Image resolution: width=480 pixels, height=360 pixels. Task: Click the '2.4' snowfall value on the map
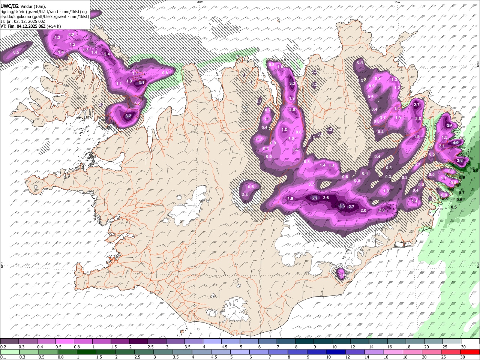(107, 54)
